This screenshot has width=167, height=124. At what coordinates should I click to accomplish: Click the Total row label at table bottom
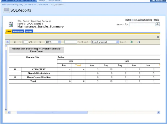tap(33, 81)
